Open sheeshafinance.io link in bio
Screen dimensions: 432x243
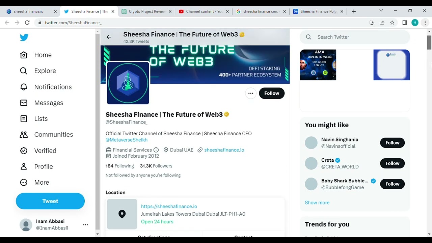click(x=224, y=150)
